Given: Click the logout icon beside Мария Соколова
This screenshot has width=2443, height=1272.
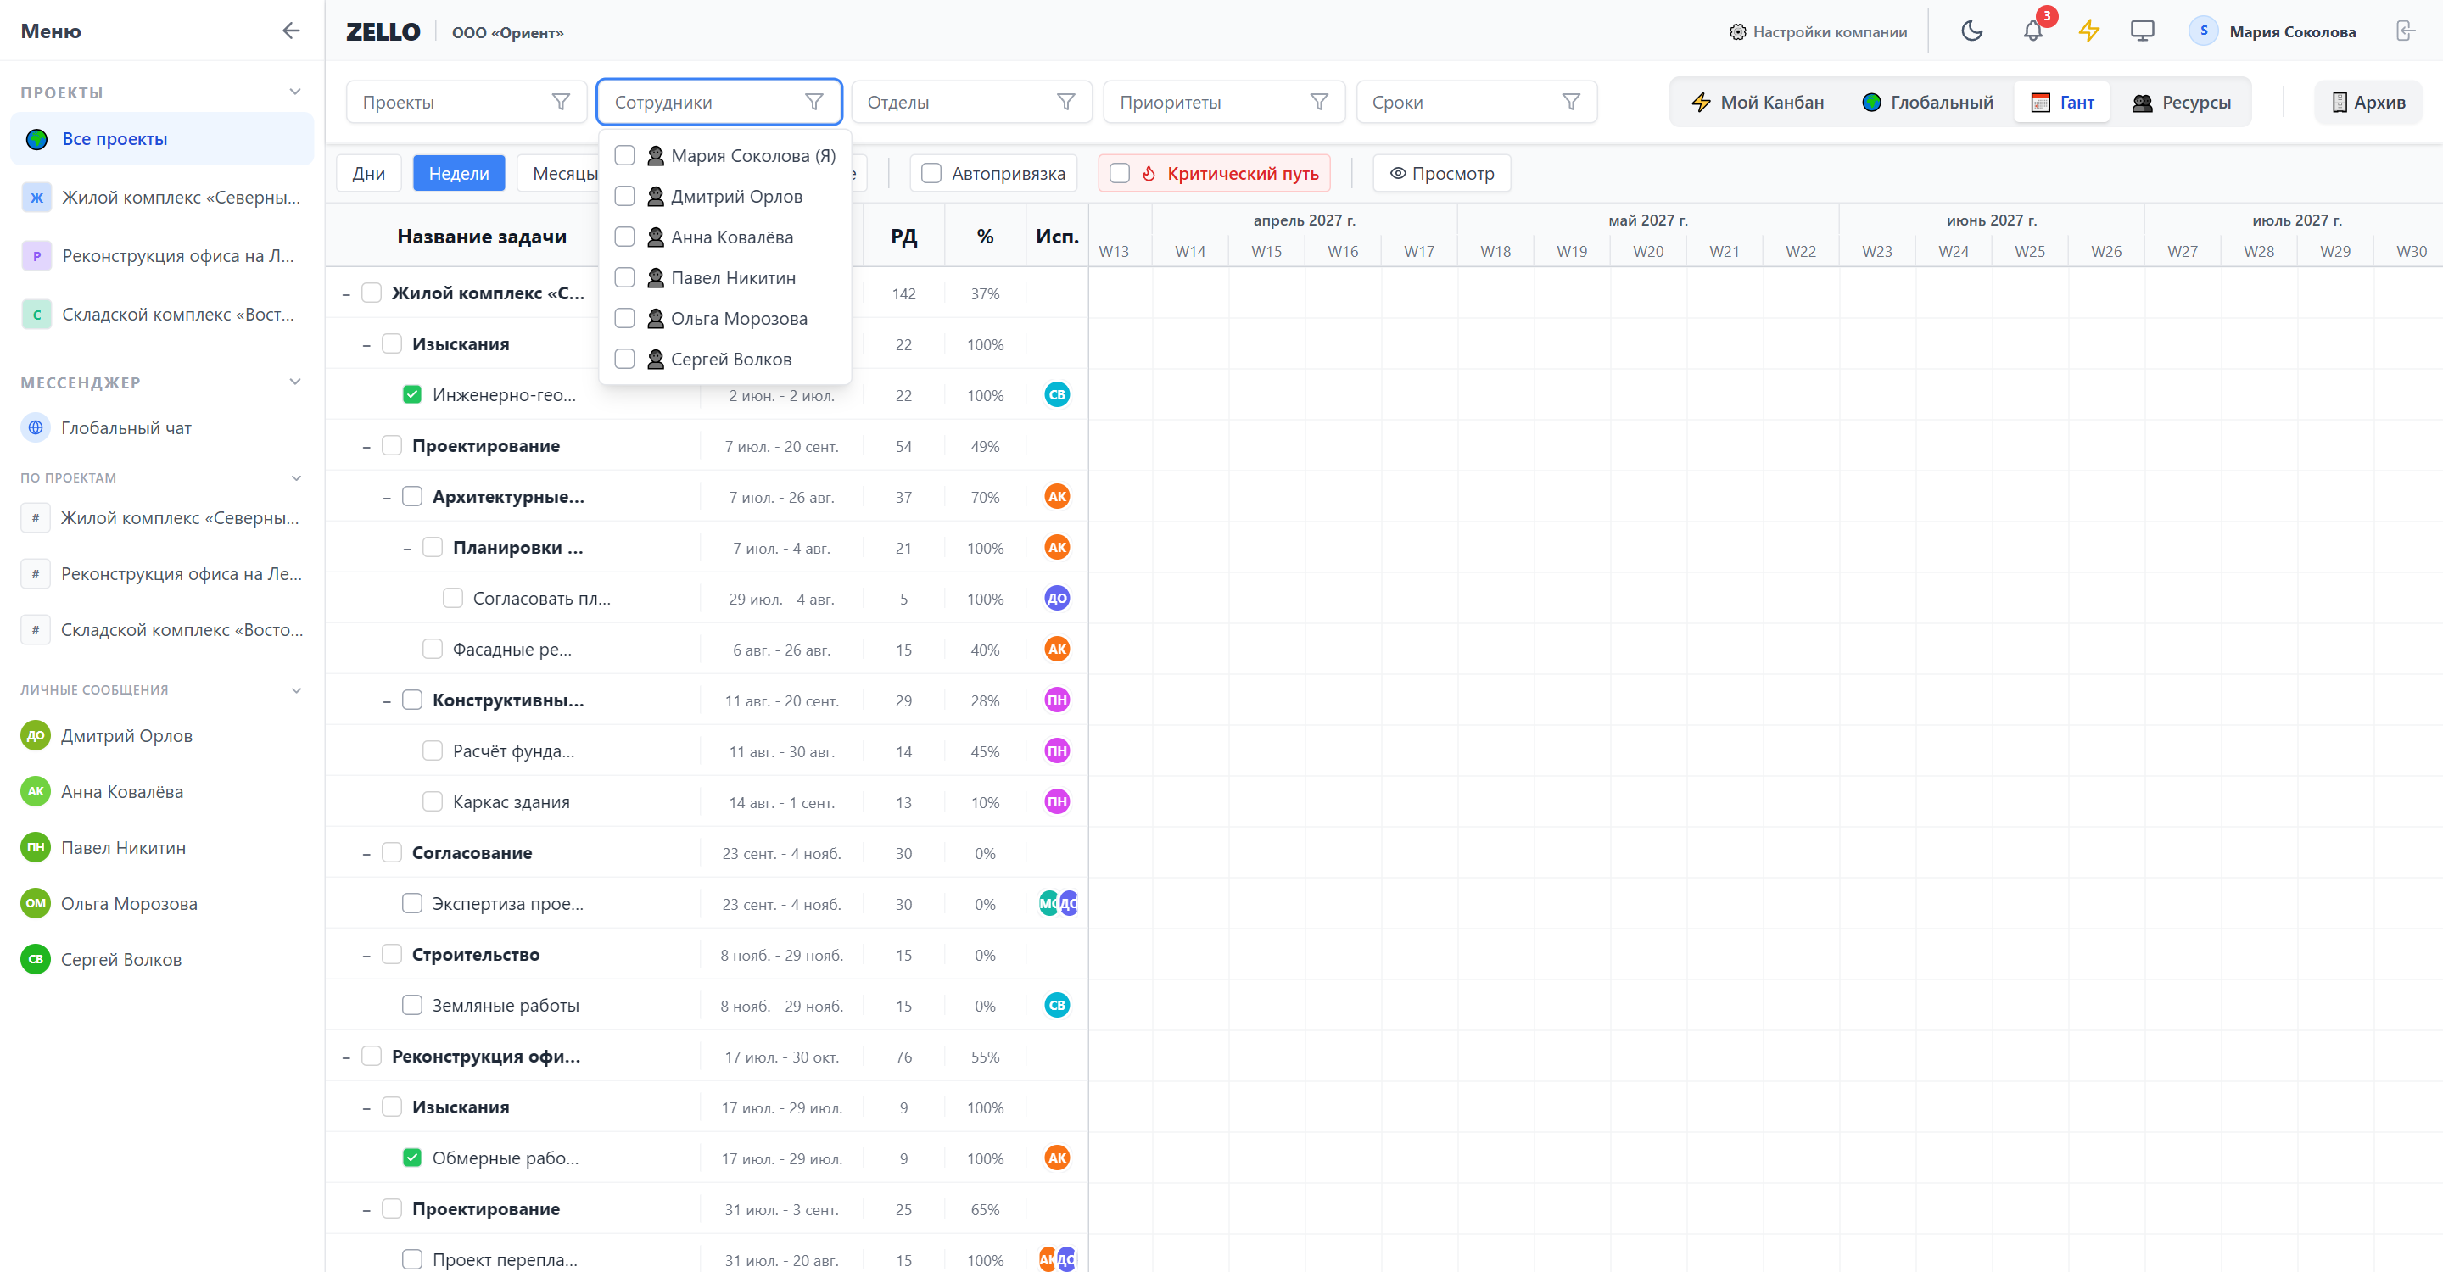Looking at the screenshot, I should tap(2404, 31).
